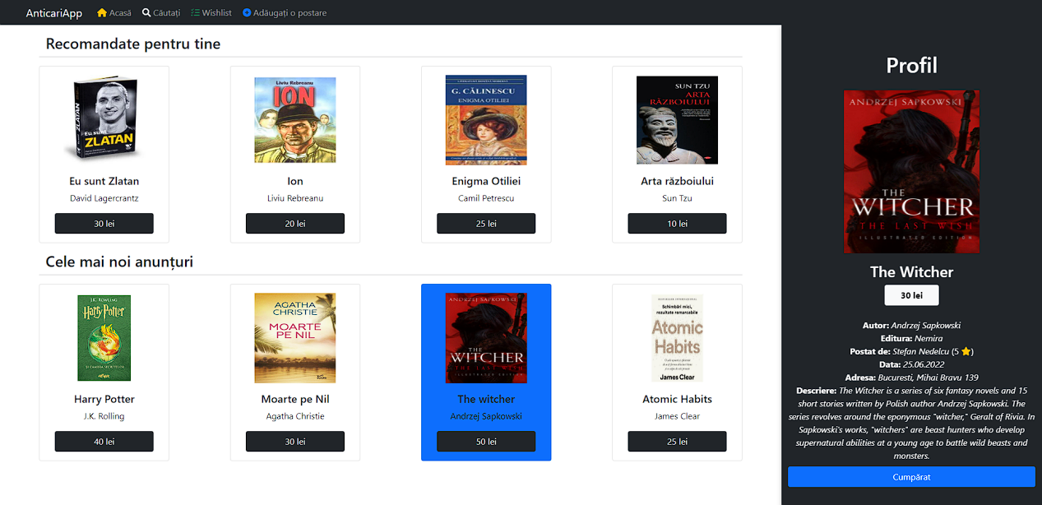This screenshot has width=1042, height=505.
Task: Select the Enigma Otiliei book cover
Action: [486, 120]
